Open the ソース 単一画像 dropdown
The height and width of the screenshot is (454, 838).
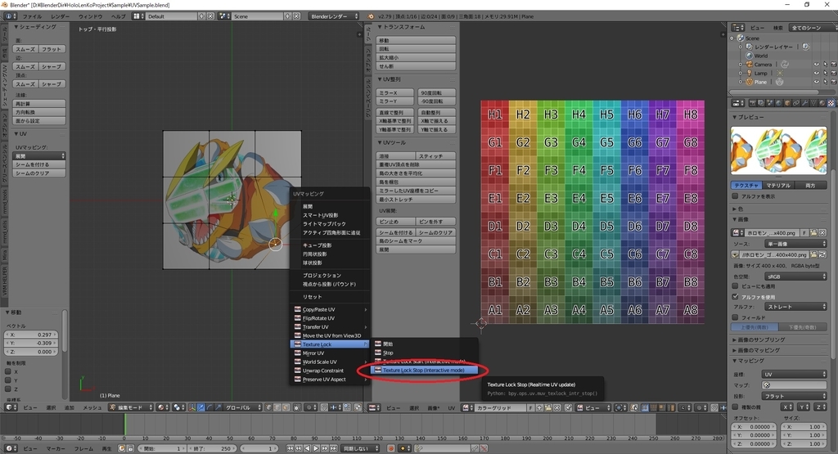click(x=795, y=244)
